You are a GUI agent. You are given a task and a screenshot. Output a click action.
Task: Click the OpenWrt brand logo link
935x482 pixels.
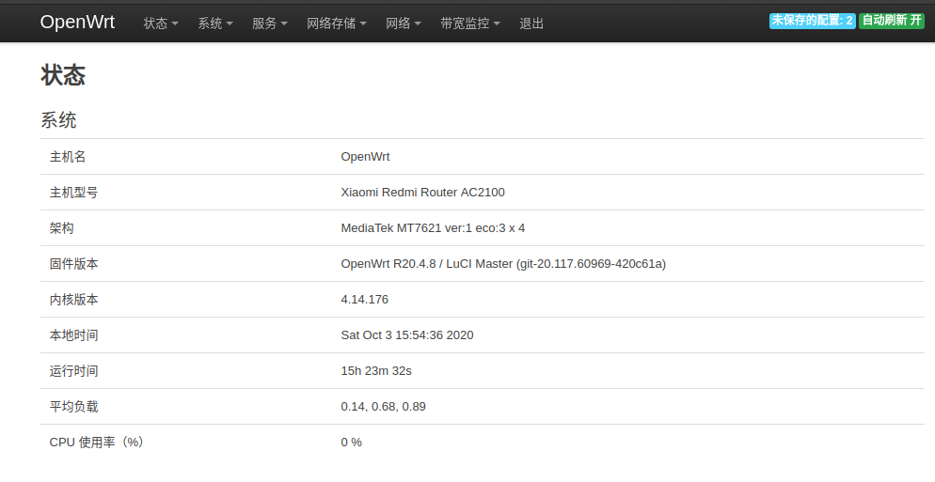[77, 22]
